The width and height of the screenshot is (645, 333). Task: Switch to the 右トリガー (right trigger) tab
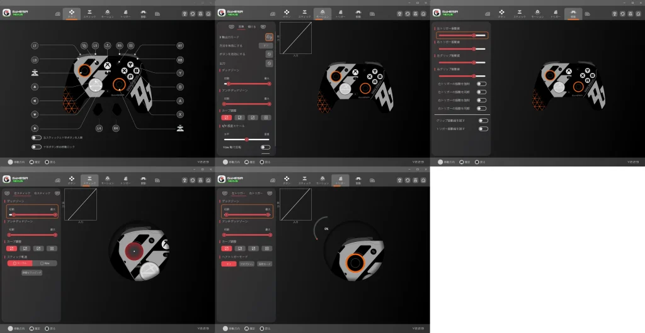(x=256, y=193)
